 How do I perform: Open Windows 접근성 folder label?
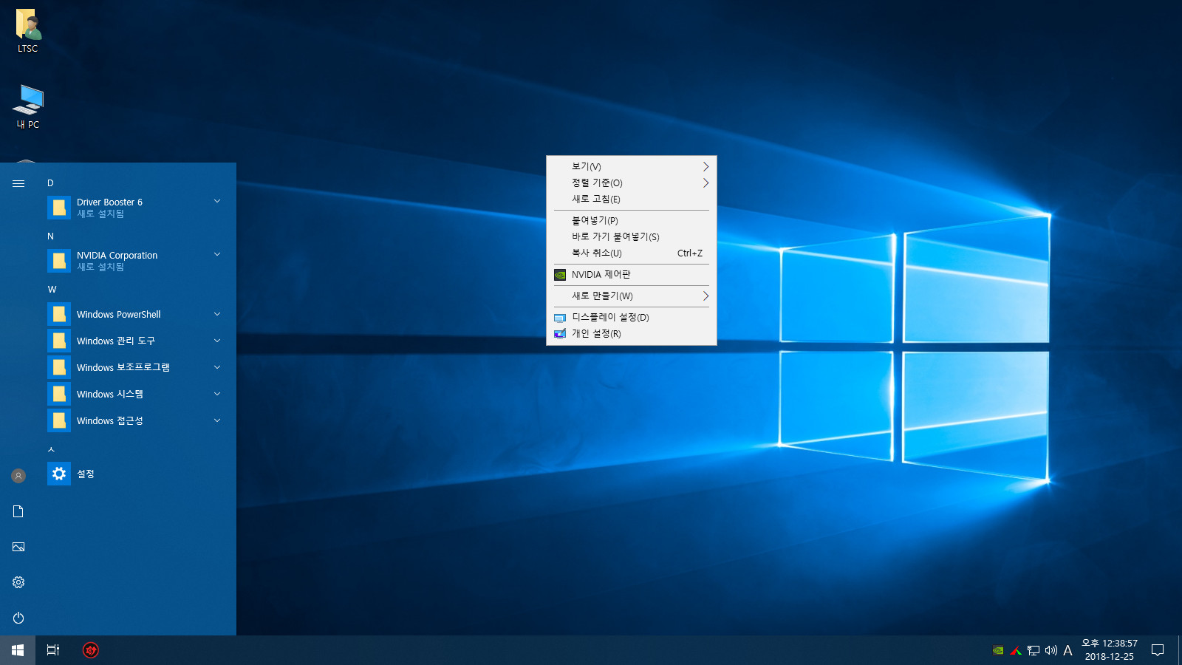[110, 420]
